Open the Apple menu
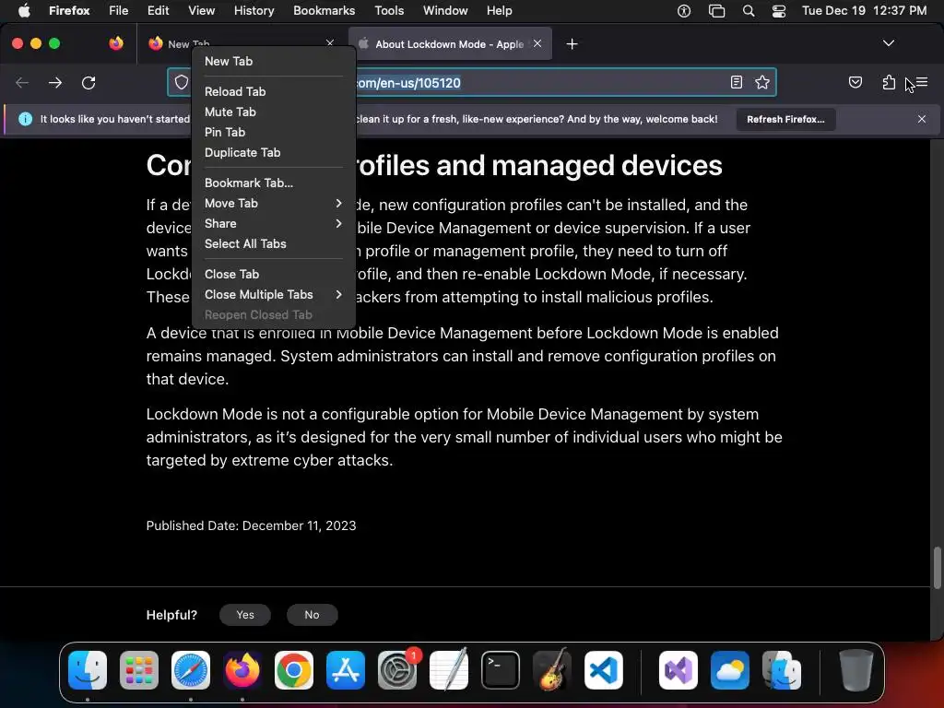 point(24,10)
